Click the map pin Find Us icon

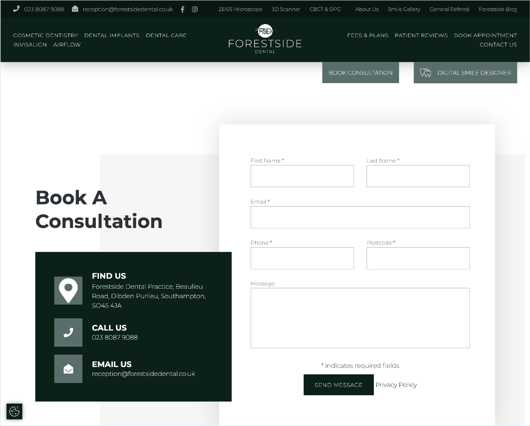click(x=68, y=290)
